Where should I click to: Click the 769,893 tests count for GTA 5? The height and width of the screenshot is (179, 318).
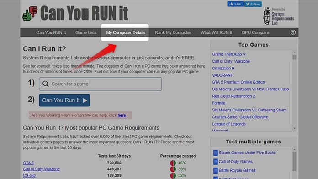114,163
